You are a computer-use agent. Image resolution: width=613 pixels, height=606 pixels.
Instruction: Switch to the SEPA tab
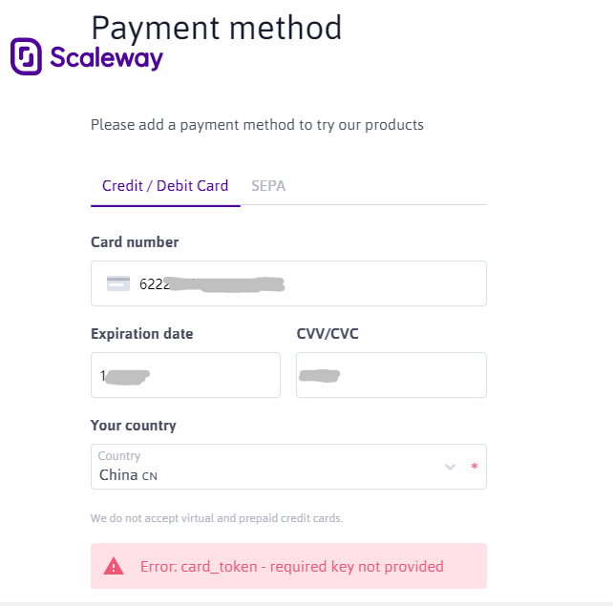[x=268, y=186]
